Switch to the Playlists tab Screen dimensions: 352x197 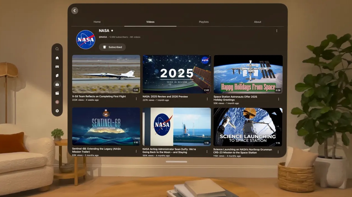tap(204, 22)
